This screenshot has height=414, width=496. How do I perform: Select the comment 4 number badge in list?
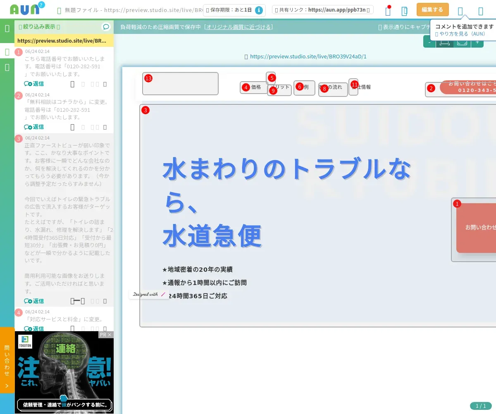point(19,313)
